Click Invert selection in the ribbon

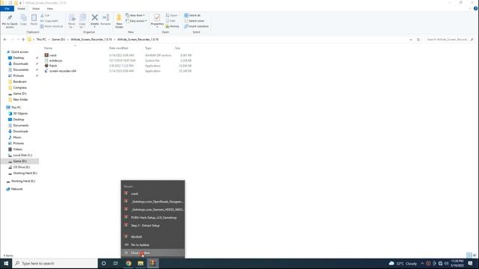[196, 26]
